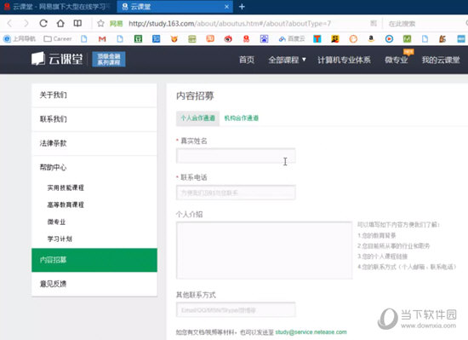This screenshot has height=340, width=468.
Task: Open the 百度云 bookmark
Action: [x=292, y=39]
